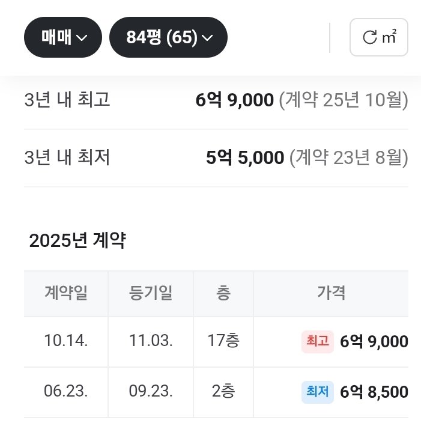This screenshot has width=421, height=429.
Task: Open the 3-year low price 5억 5,000
Action: [x=244, y=158]
